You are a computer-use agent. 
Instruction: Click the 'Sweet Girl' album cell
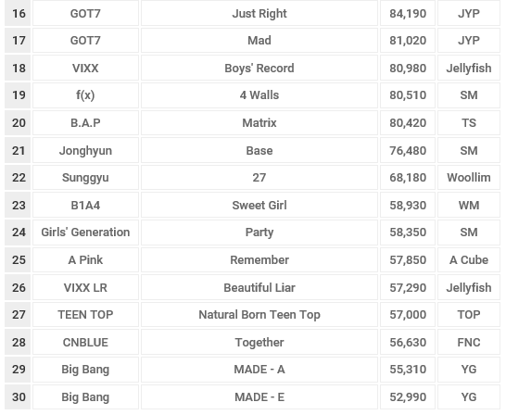pyautogui.click(x=259, y=205)
